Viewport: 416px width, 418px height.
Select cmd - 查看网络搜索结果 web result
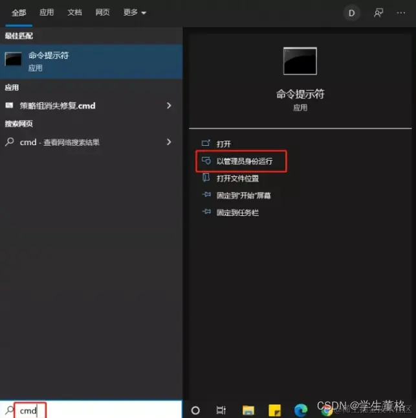tap(91, 142)
